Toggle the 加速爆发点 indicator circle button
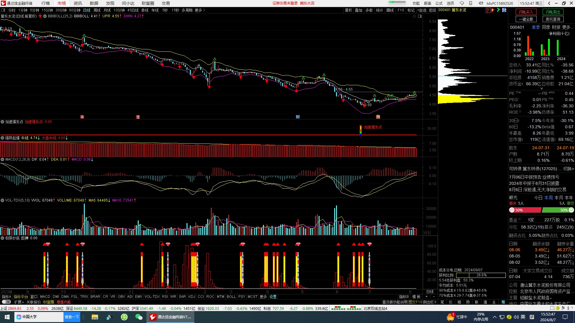 pos(2,122)
